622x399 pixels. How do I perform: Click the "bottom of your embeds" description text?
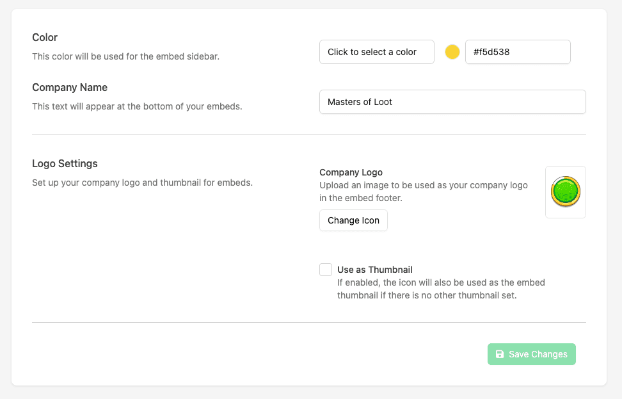(137, 106)
